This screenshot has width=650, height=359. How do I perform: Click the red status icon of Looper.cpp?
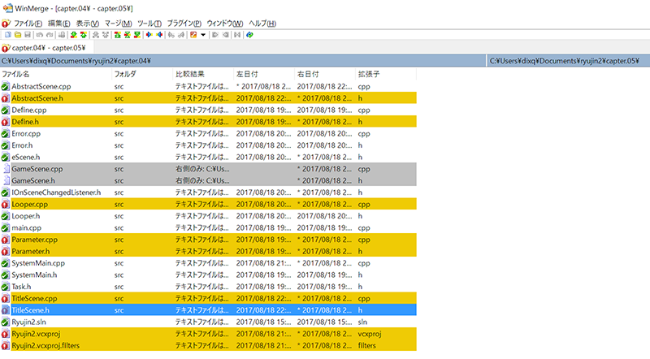point(5,204)
